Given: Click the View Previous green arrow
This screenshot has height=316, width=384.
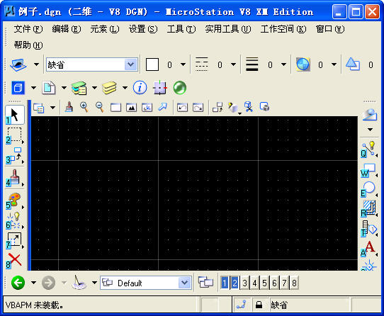Looking at the screenshot, I should point(18,283).
